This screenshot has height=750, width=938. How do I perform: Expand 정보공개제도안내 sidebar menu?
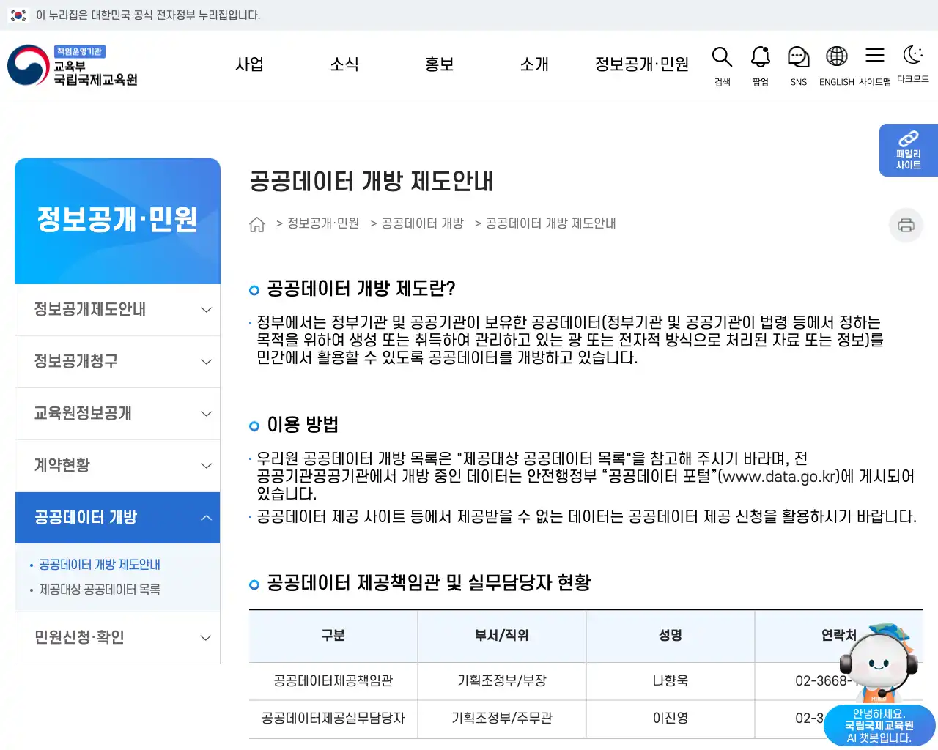[x=117, y=310]
